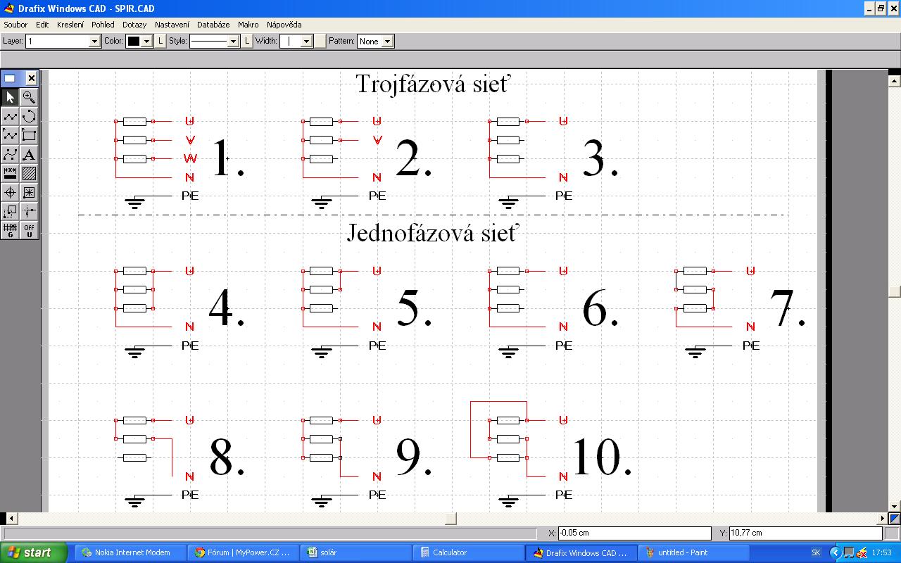Open the Nastavení menu
The width and height of the screenshot is (901, 563).
click(172, 25)
